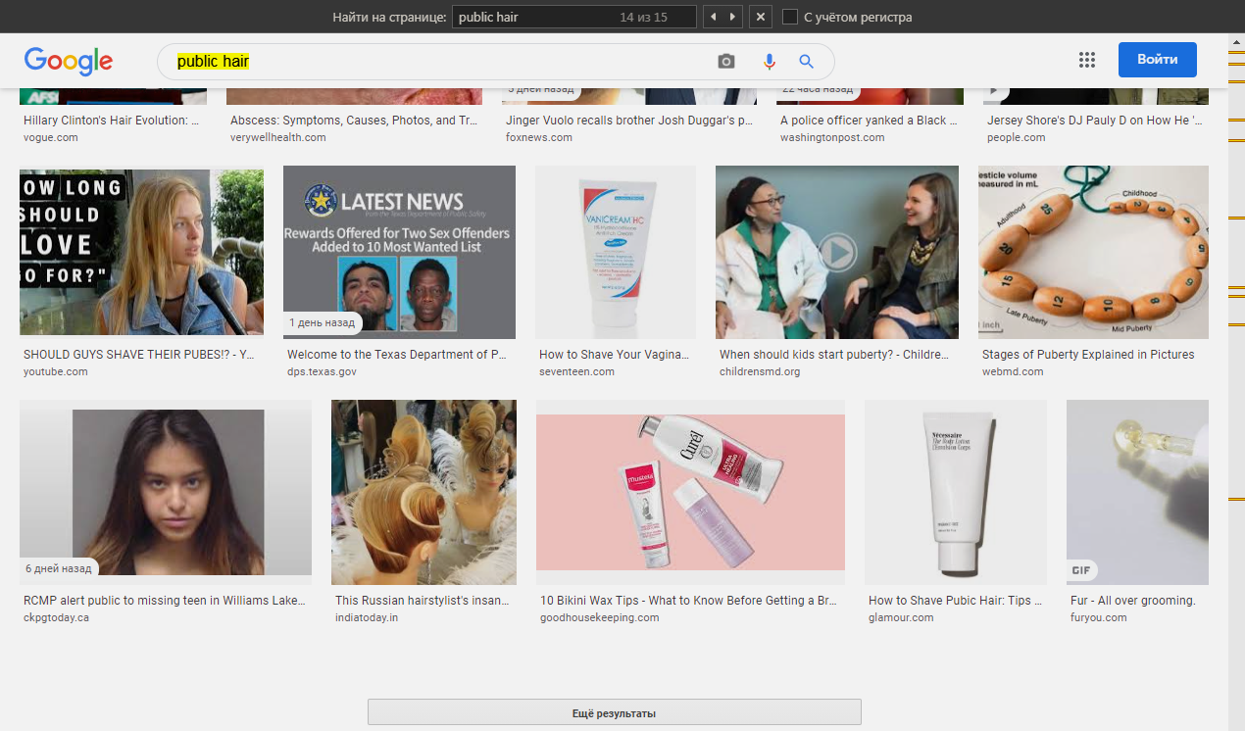
Task: Click indiatoday.in source text
Action: point(367,618)
